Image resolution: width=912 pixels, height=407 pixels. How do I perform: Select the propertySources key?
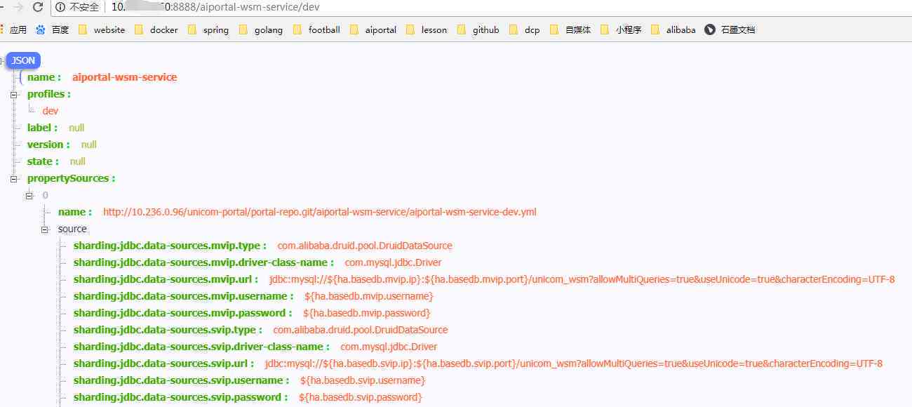(x=71, y=178)
